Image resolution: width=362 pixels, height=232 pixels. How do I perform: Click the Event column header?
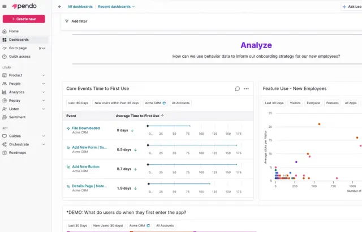click(x=71, y=116)
